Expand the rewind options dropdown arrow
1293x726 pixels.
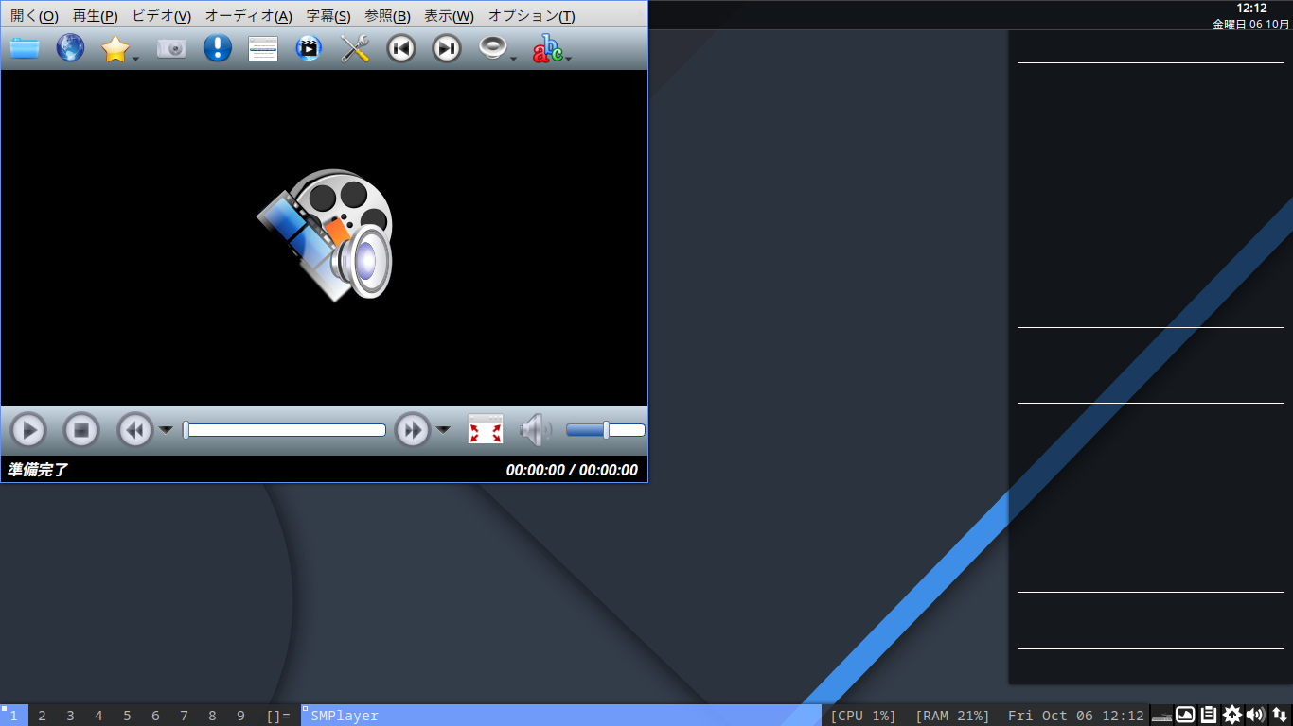point(166,430)
